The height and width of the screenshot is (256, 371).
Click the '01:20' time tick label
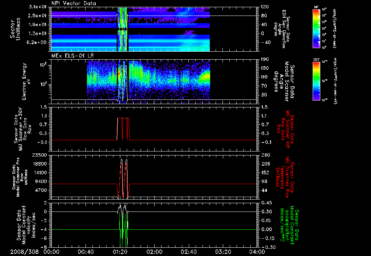[x=120, y=252]
